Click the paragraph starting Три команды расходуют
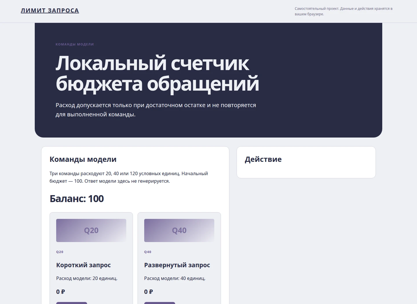 coord(129,177)
